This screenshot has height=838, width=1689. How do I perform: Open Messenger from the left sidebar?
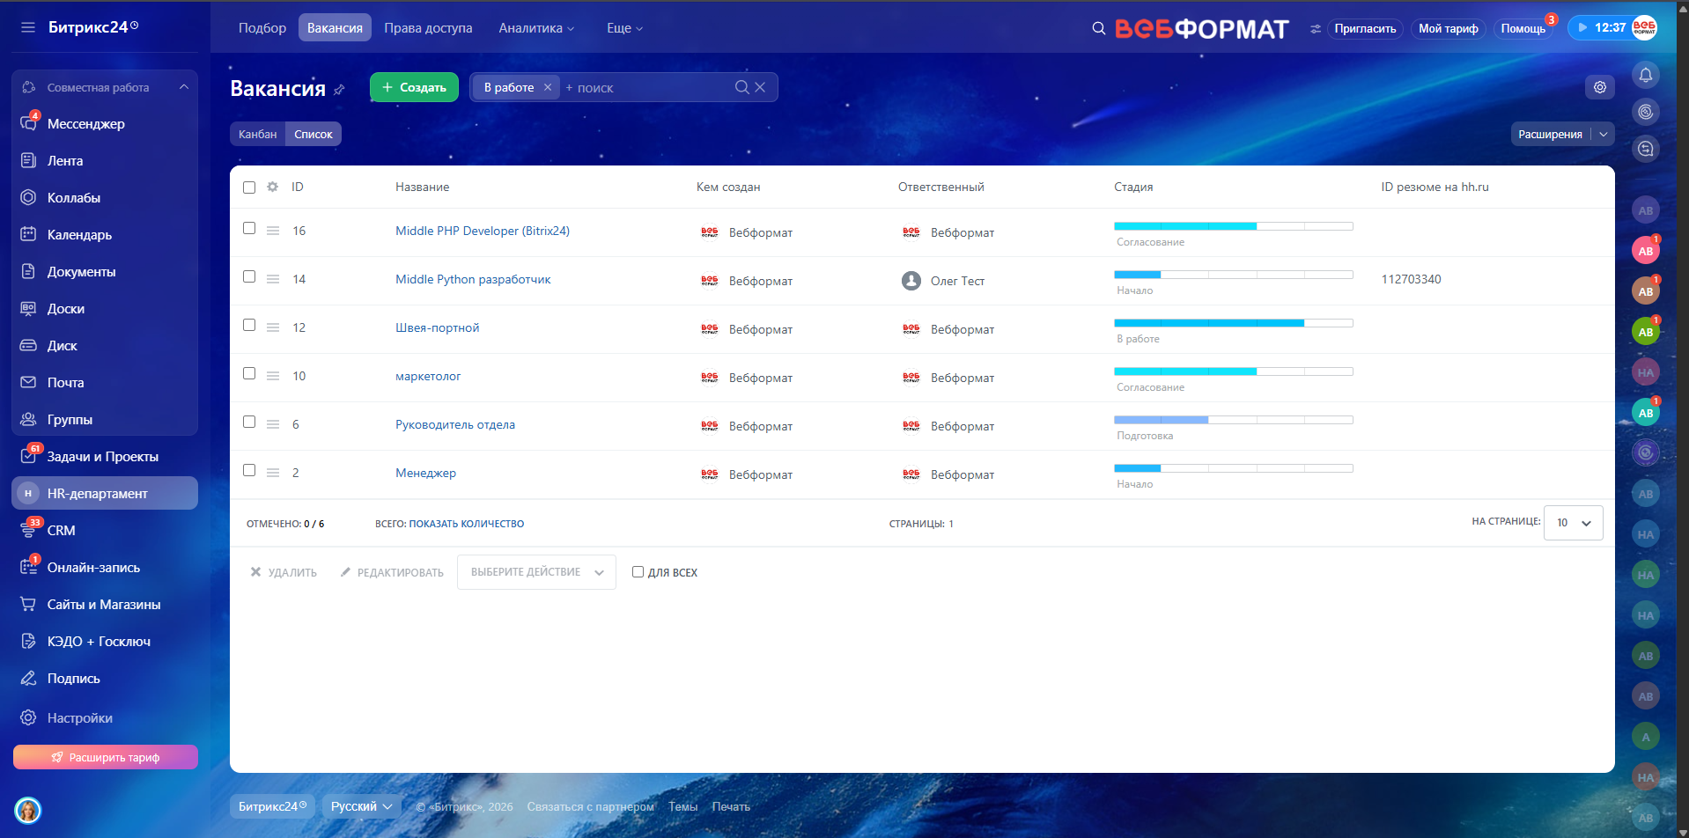(x=85, y=124)
